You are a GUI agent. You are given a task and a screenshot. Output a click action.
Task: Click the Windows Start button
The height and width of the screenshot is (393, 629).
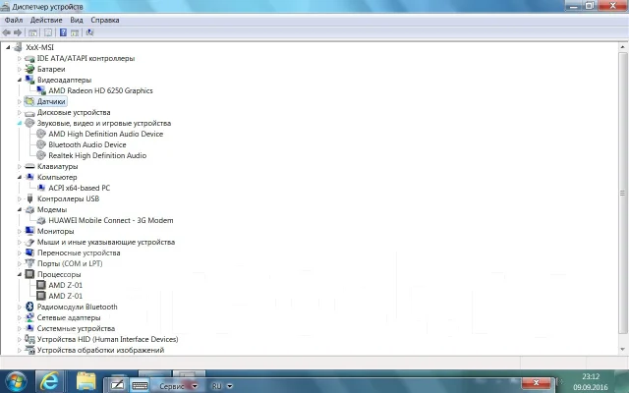(x=15, y=381)
